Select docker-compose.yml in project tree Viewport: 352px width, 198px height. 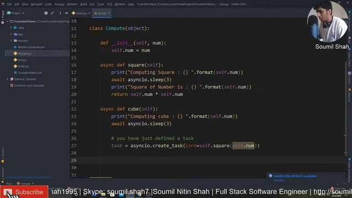[x=31, y=47]
